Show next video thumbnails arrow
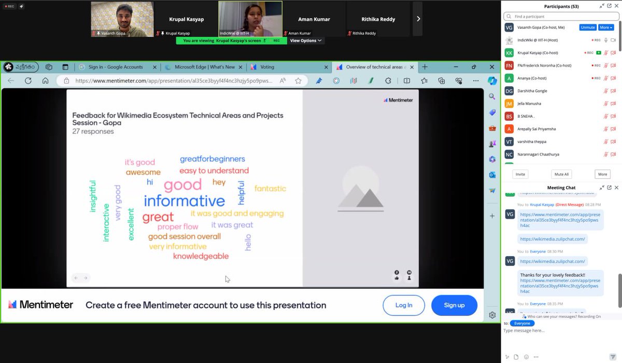This screenshot has width=622, height=363. coord(418,19)
